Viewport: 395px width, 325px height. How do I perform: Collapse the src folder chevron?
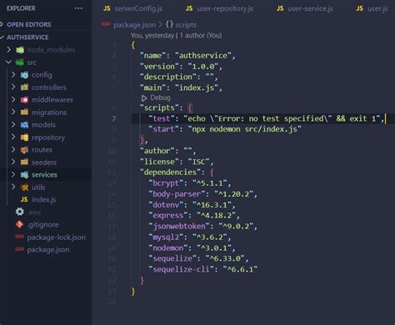(8, 62)
